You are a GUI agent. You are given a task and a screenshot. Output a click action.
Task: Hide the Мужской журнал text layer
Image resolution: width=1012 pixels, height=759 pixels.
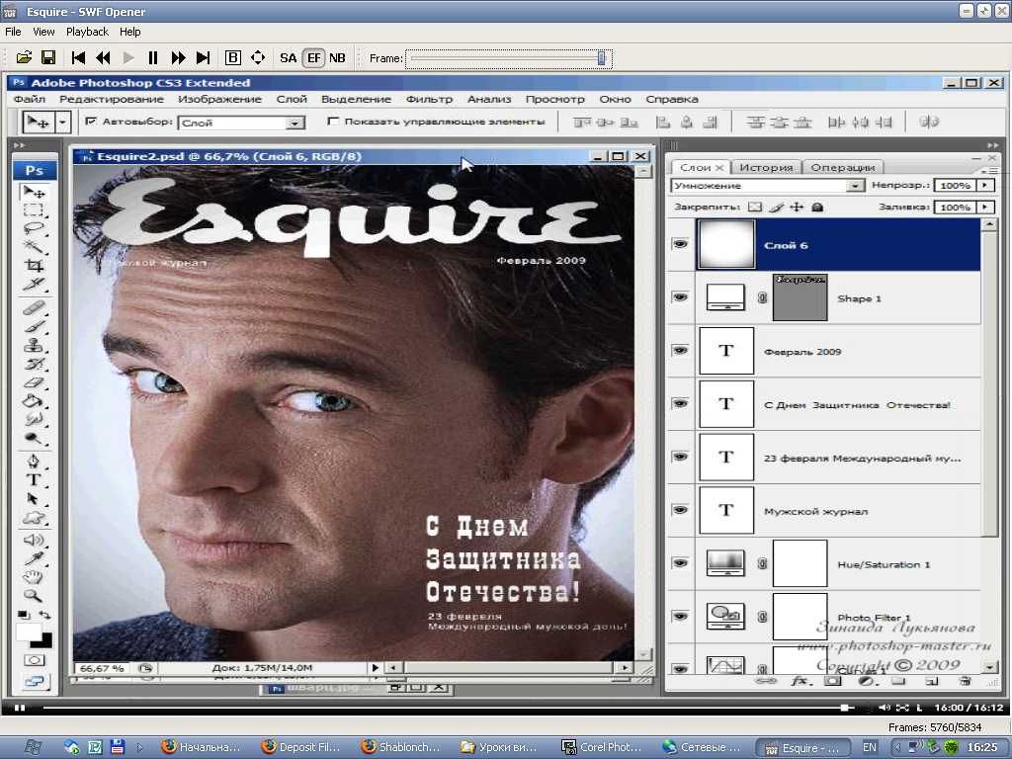(680, 510)
